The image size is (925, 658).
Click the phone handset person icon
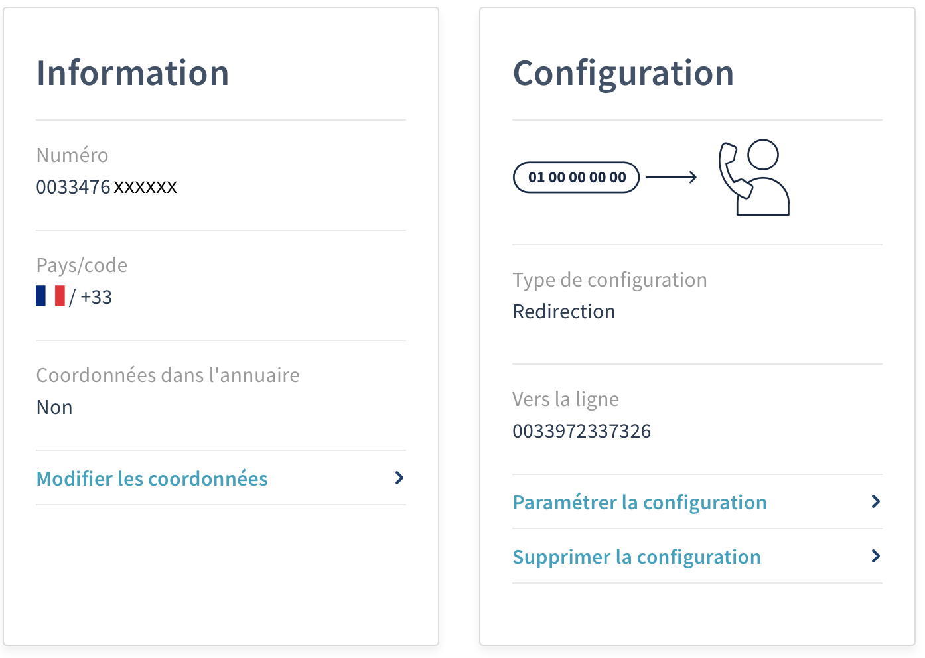pyautogui.click(x=753, y=177)
